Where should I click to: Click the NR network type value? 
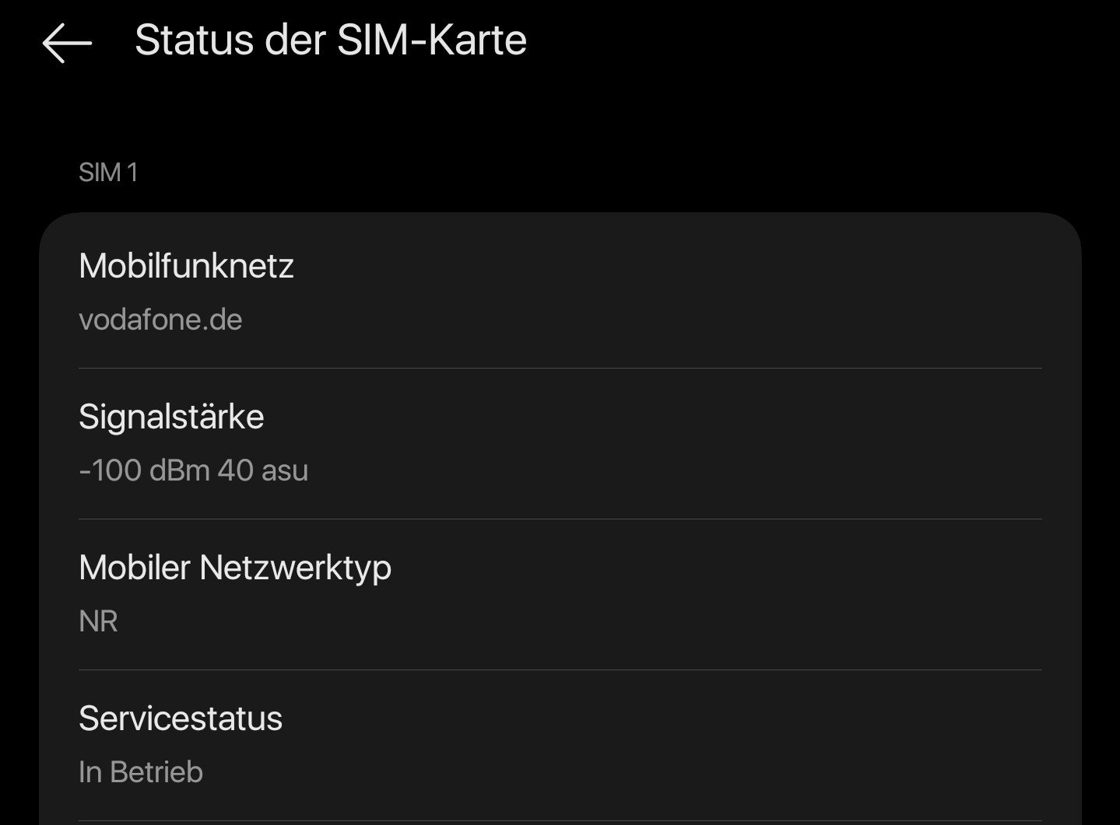(98, 621)
